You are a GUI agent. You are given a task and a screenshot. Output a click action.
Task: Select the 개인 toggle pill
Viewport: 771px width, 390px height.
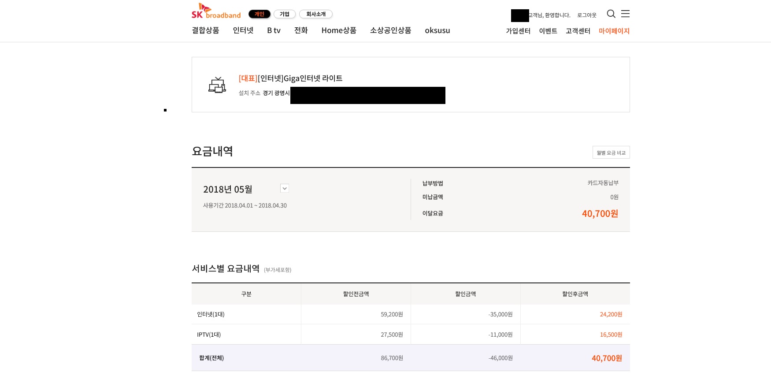click(x=259, y=14)
